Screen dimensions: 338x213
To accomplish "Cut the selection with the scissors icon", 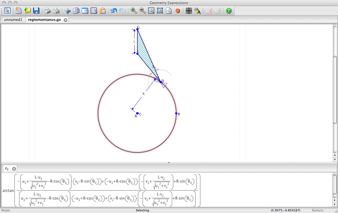I will click(67, 11).
